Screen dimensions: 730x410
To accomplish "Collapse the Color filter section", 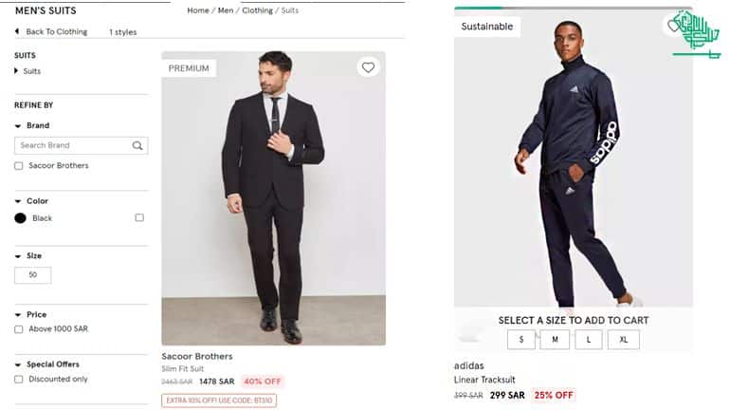I will click(18, 201).
